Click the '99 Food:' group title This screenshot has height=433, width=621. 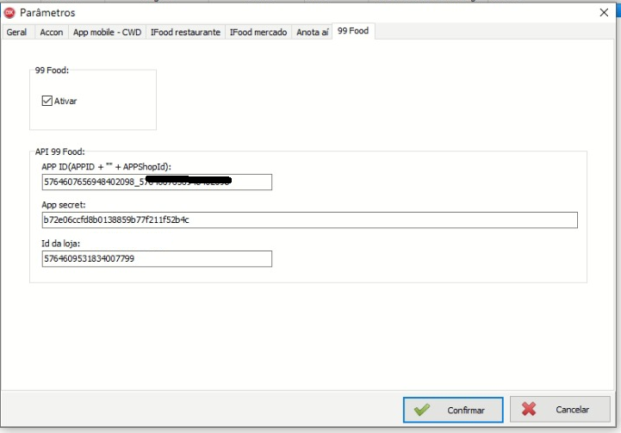pos(52,70)
